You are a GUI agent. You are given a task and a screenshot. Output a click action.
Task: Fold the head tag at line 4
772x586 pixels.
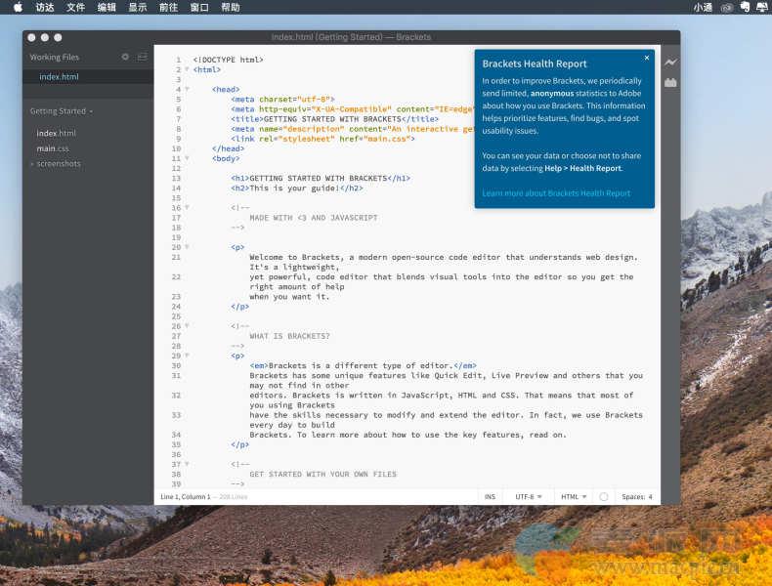pyautogui.click(x=187, y=89)
